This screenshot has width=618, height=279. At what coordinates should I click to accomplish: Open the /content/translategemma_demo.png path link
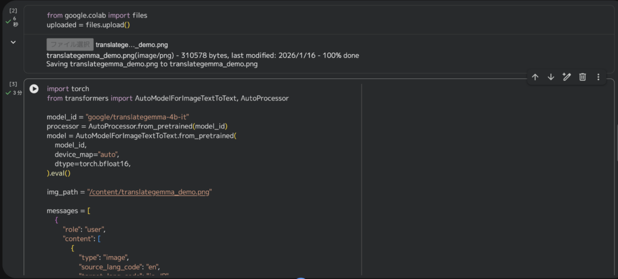click(150, 192)
